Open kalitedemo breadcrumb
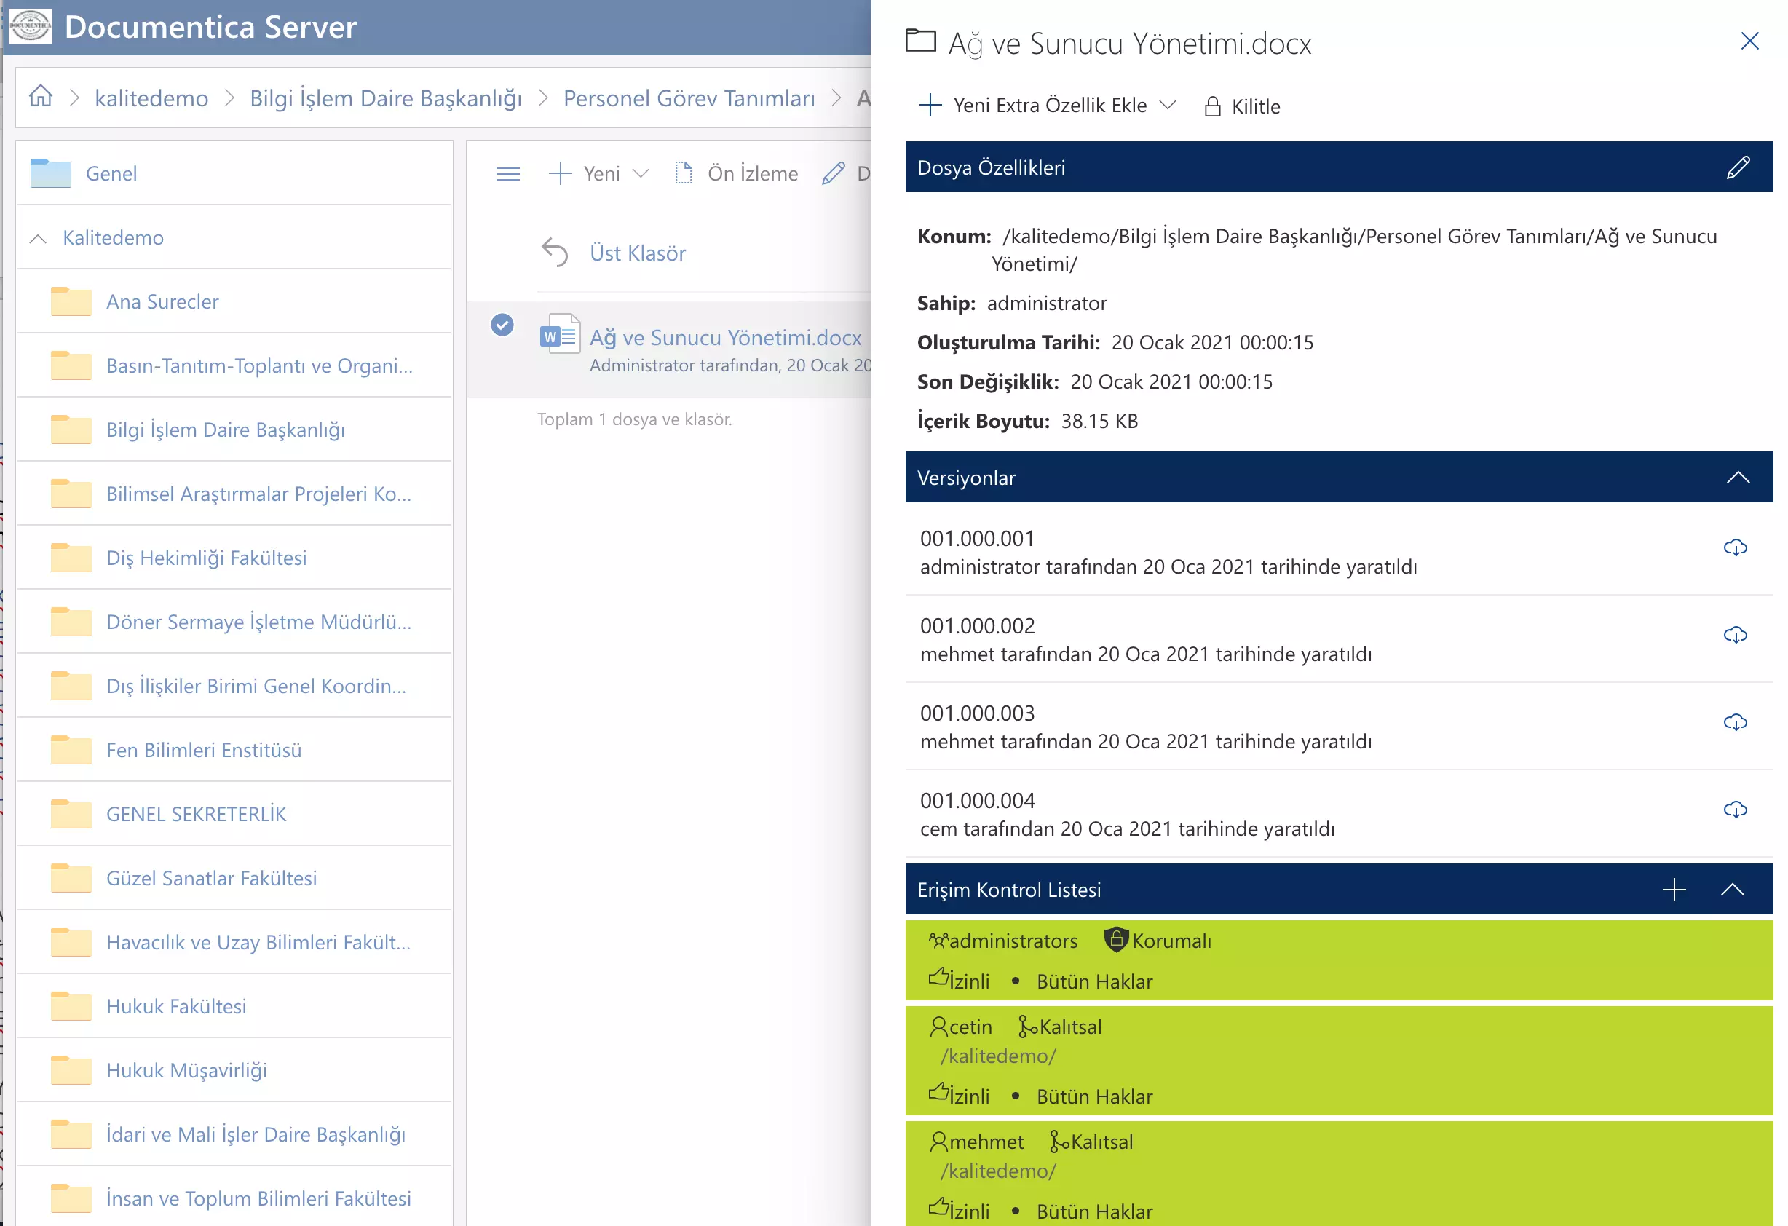The height and width of the screenshot is (1226, 1788). pyautogui.click(x=151, y=98)
